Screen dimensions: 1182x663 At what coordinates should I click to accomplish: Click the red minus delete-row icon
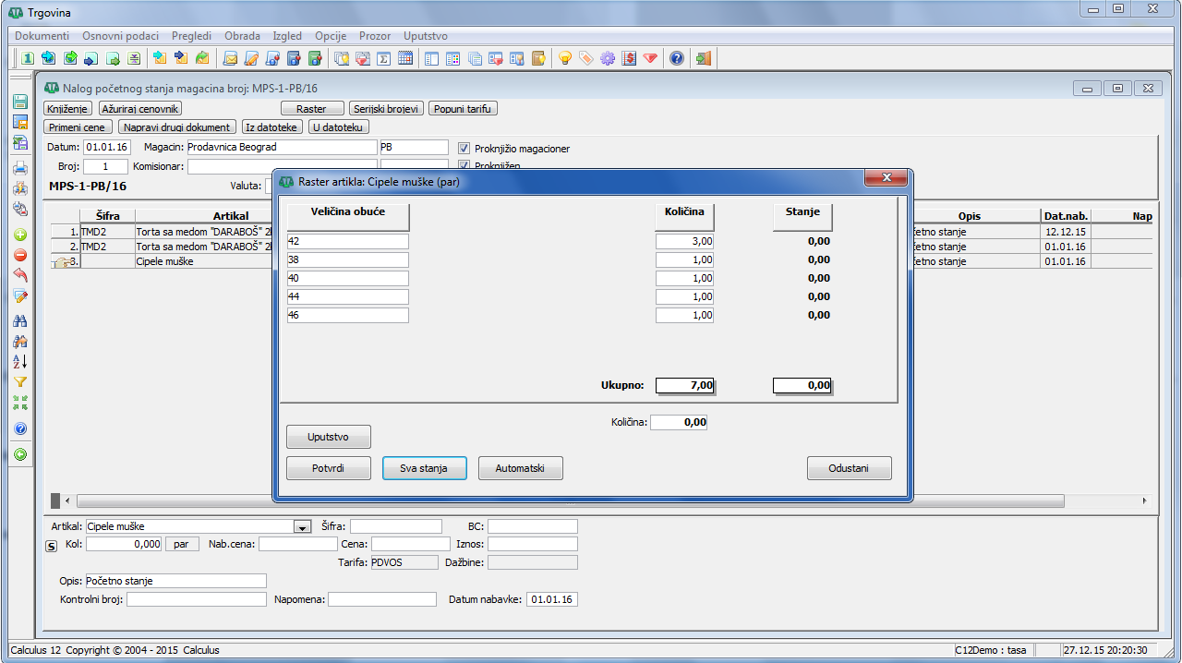(19, 255)
